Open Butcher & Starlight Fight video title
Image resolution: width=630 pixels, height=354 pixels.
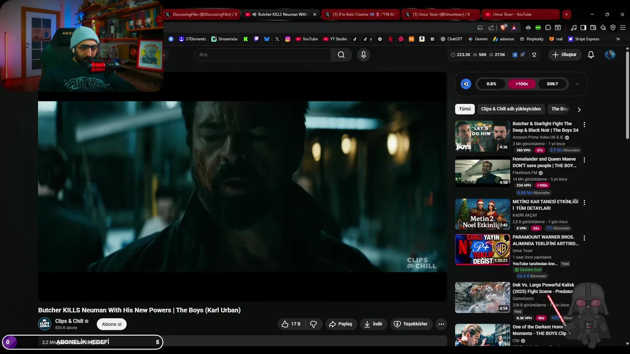pos(545,127)
